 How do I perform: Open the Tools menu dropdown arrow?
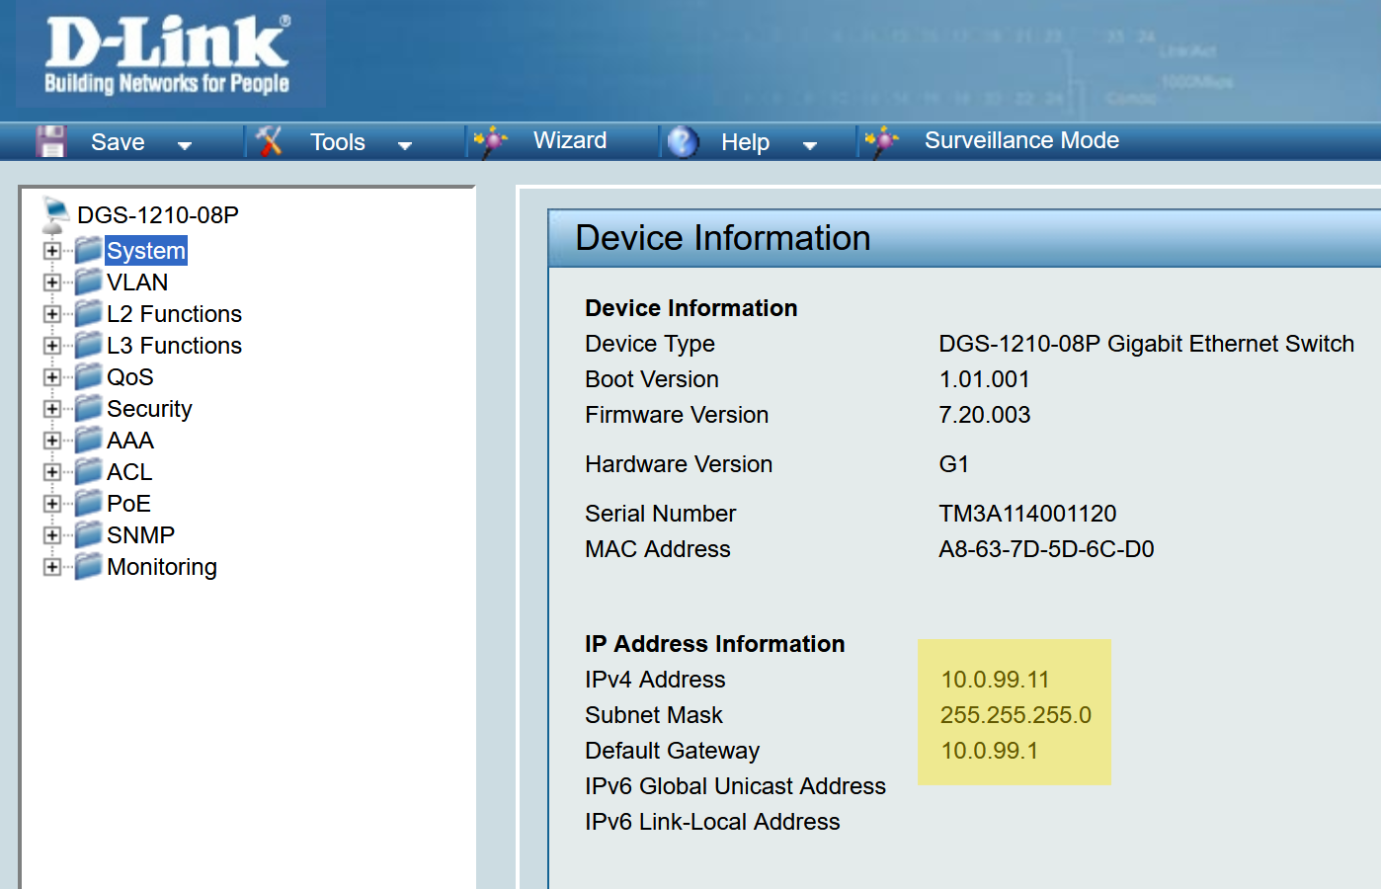pos(405,145)
